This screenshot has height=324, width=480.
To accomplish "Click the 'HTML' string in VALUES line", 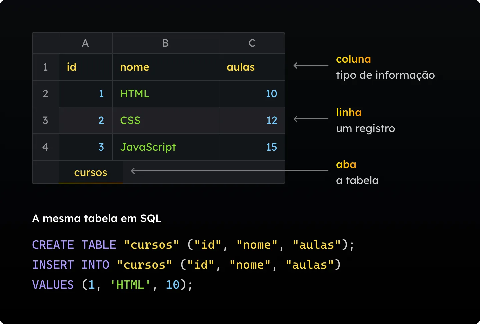I will point(130,285).
